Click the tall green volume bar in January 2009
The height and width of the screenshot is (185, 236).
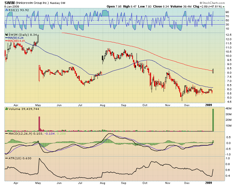click(x=213, y=120)
